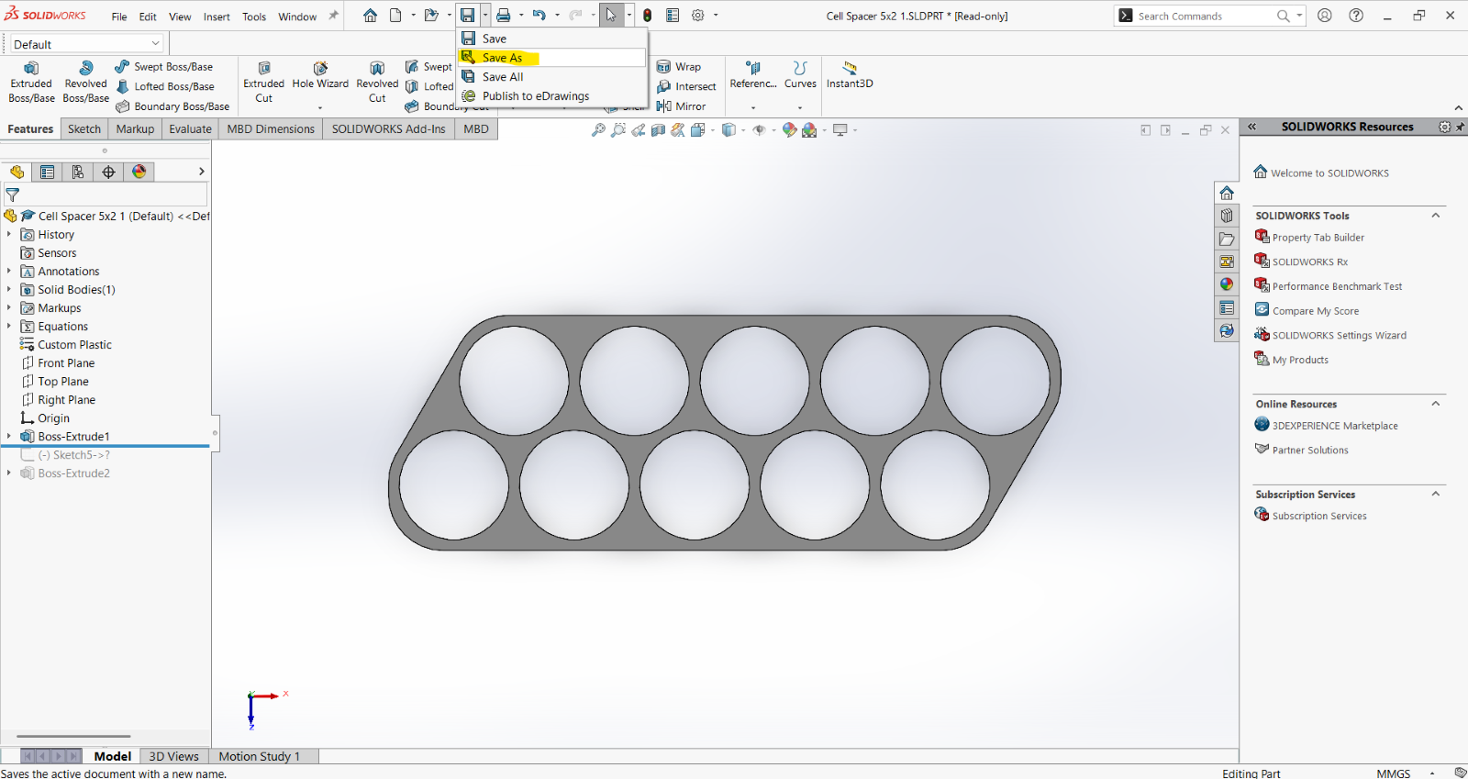Activate the Mirror feature

681,106
